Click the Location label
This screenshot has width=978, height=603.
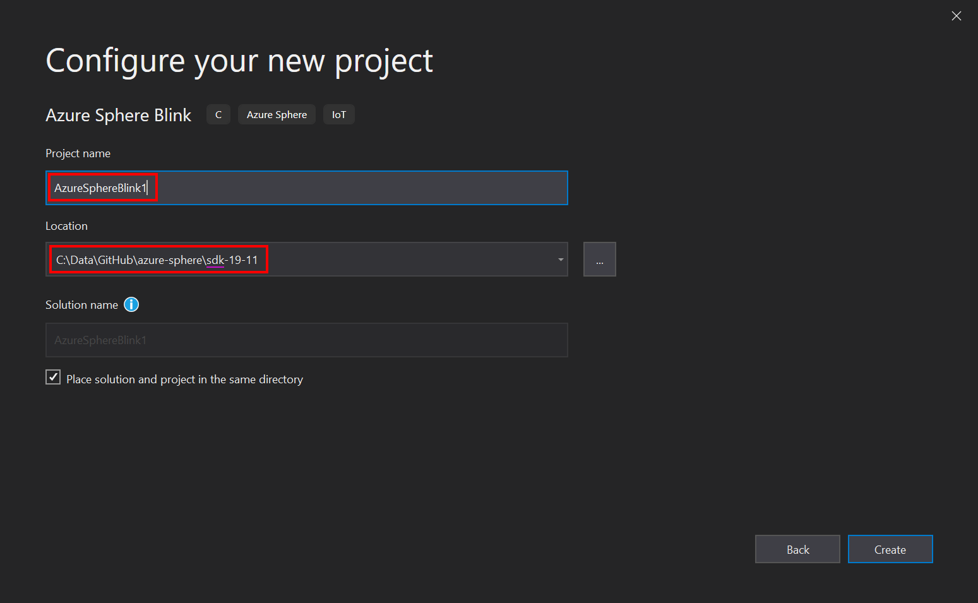tap(67, 226)
